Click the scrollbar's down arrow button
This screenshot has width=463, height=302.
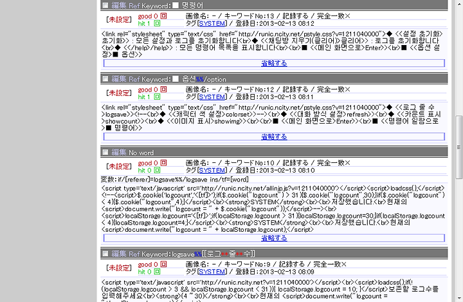coord(459,298)
